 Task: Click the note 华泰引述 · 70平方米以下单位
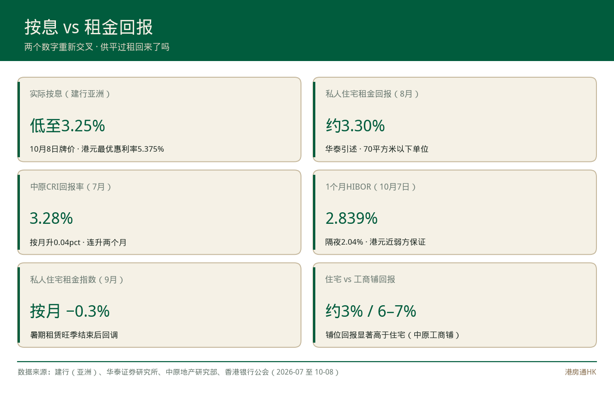tap(377, 149)
